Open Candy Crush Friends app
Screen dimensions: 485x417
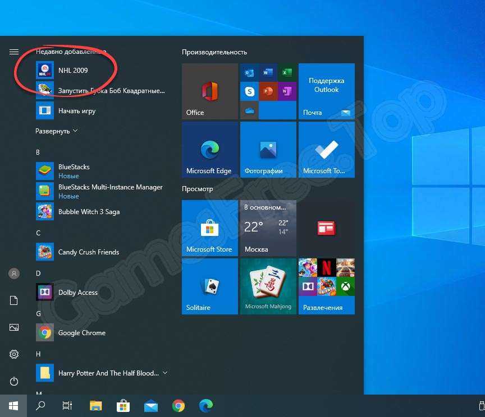click(88, 252)
